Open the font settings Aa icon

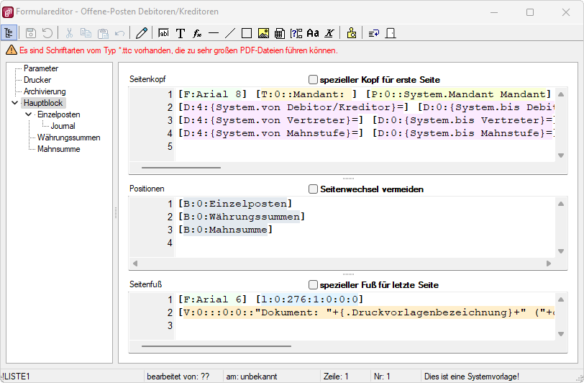point(313,33)
